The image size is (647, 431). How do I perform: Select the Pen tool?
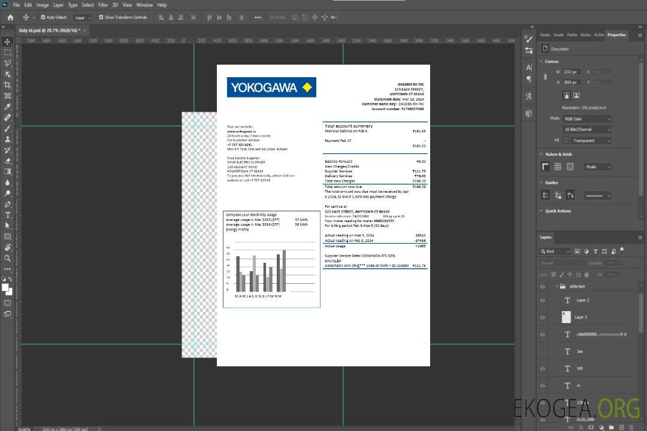7,204
